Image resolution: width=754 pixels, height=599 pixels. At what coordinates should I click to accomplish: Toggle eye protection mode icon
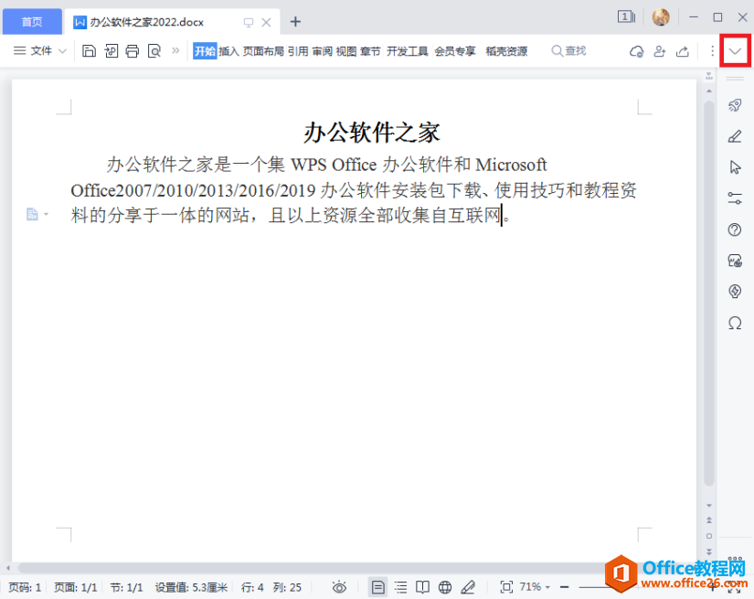(x=339, y=587)
